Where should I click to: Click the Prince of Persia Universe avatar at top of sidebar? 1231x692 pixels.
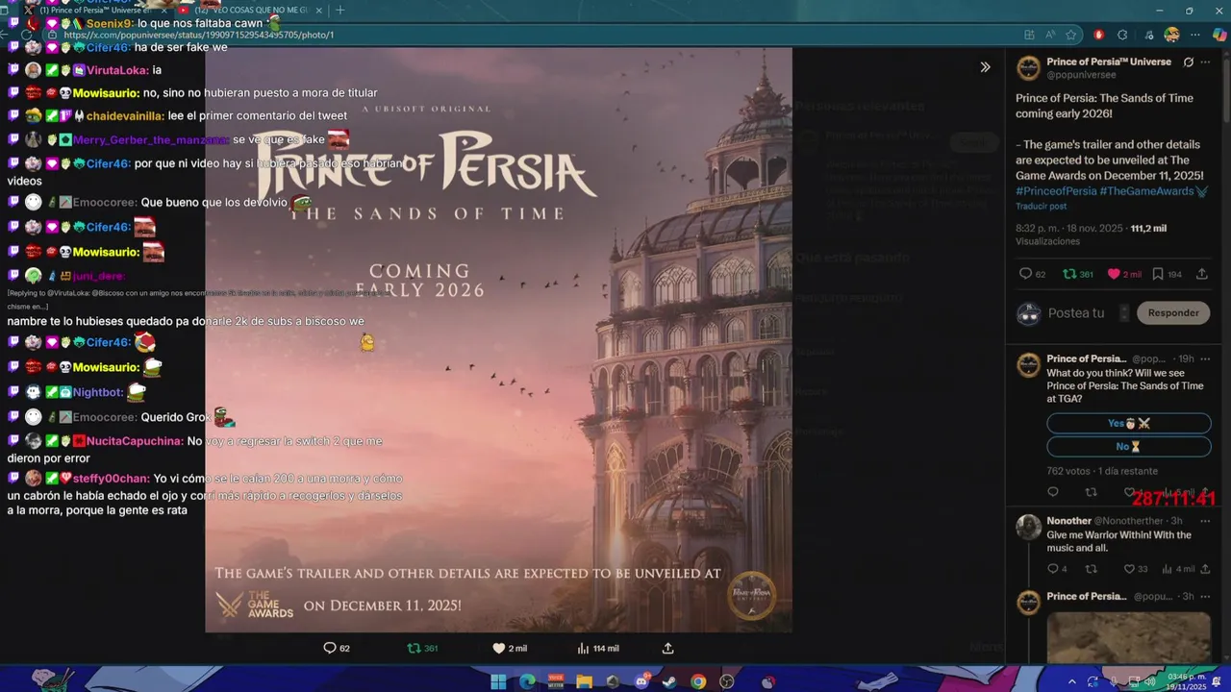coord(1029,67)
